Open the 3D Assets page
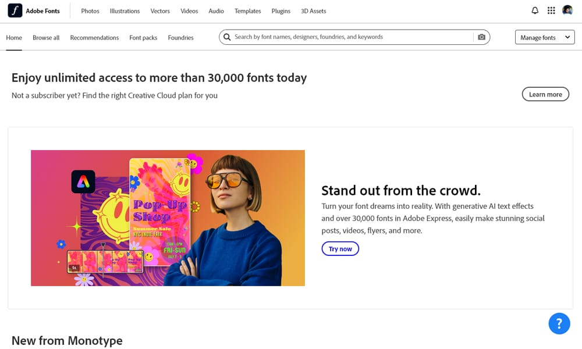 click(313, 10)
